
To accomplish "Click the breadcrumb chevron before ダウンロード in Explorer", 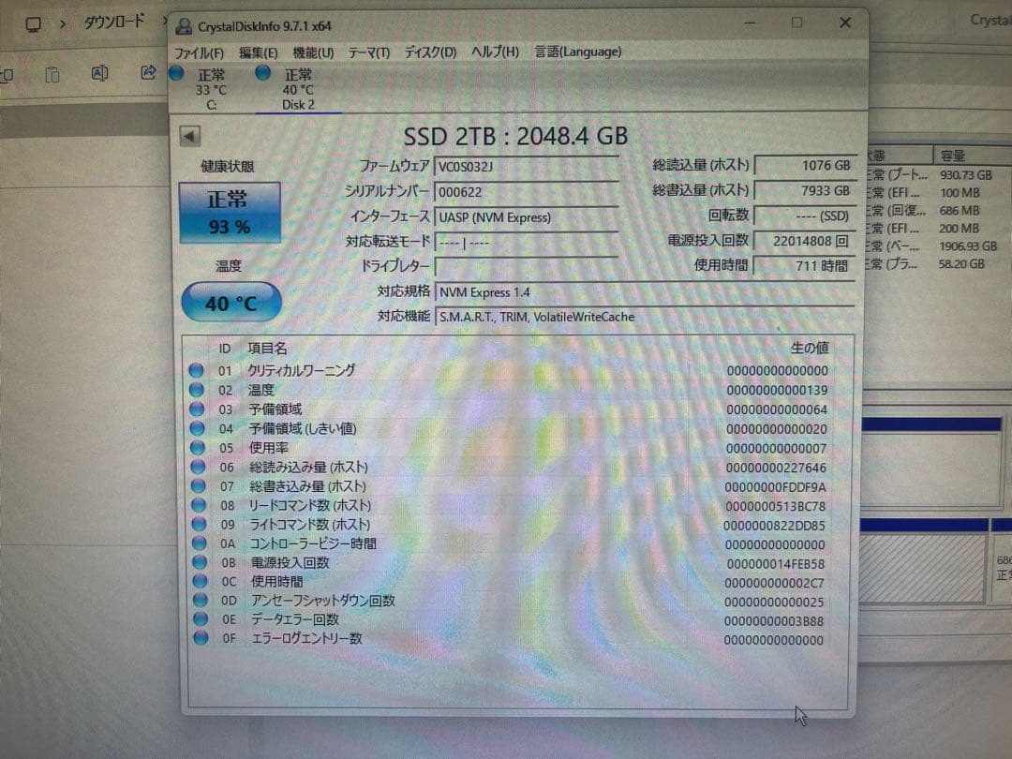I will point(63,24).
